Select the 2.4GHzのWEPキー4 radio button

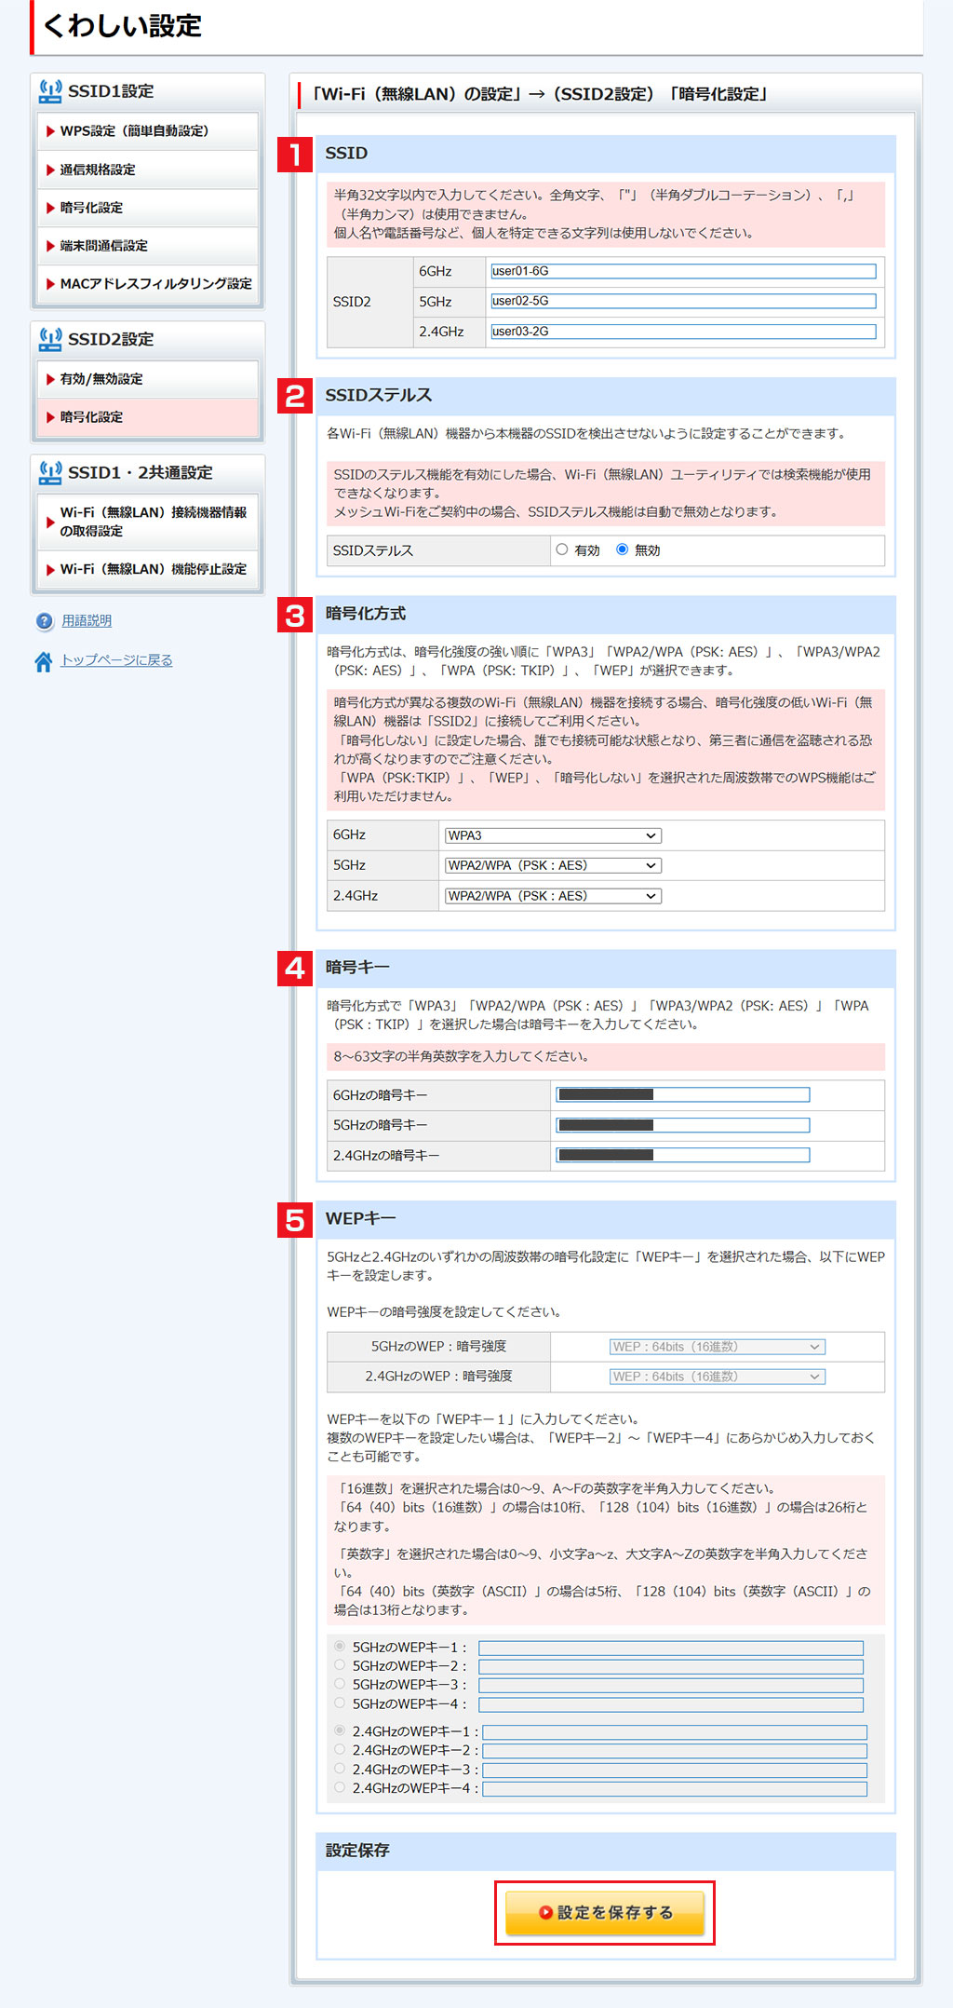coord(340,1787)
